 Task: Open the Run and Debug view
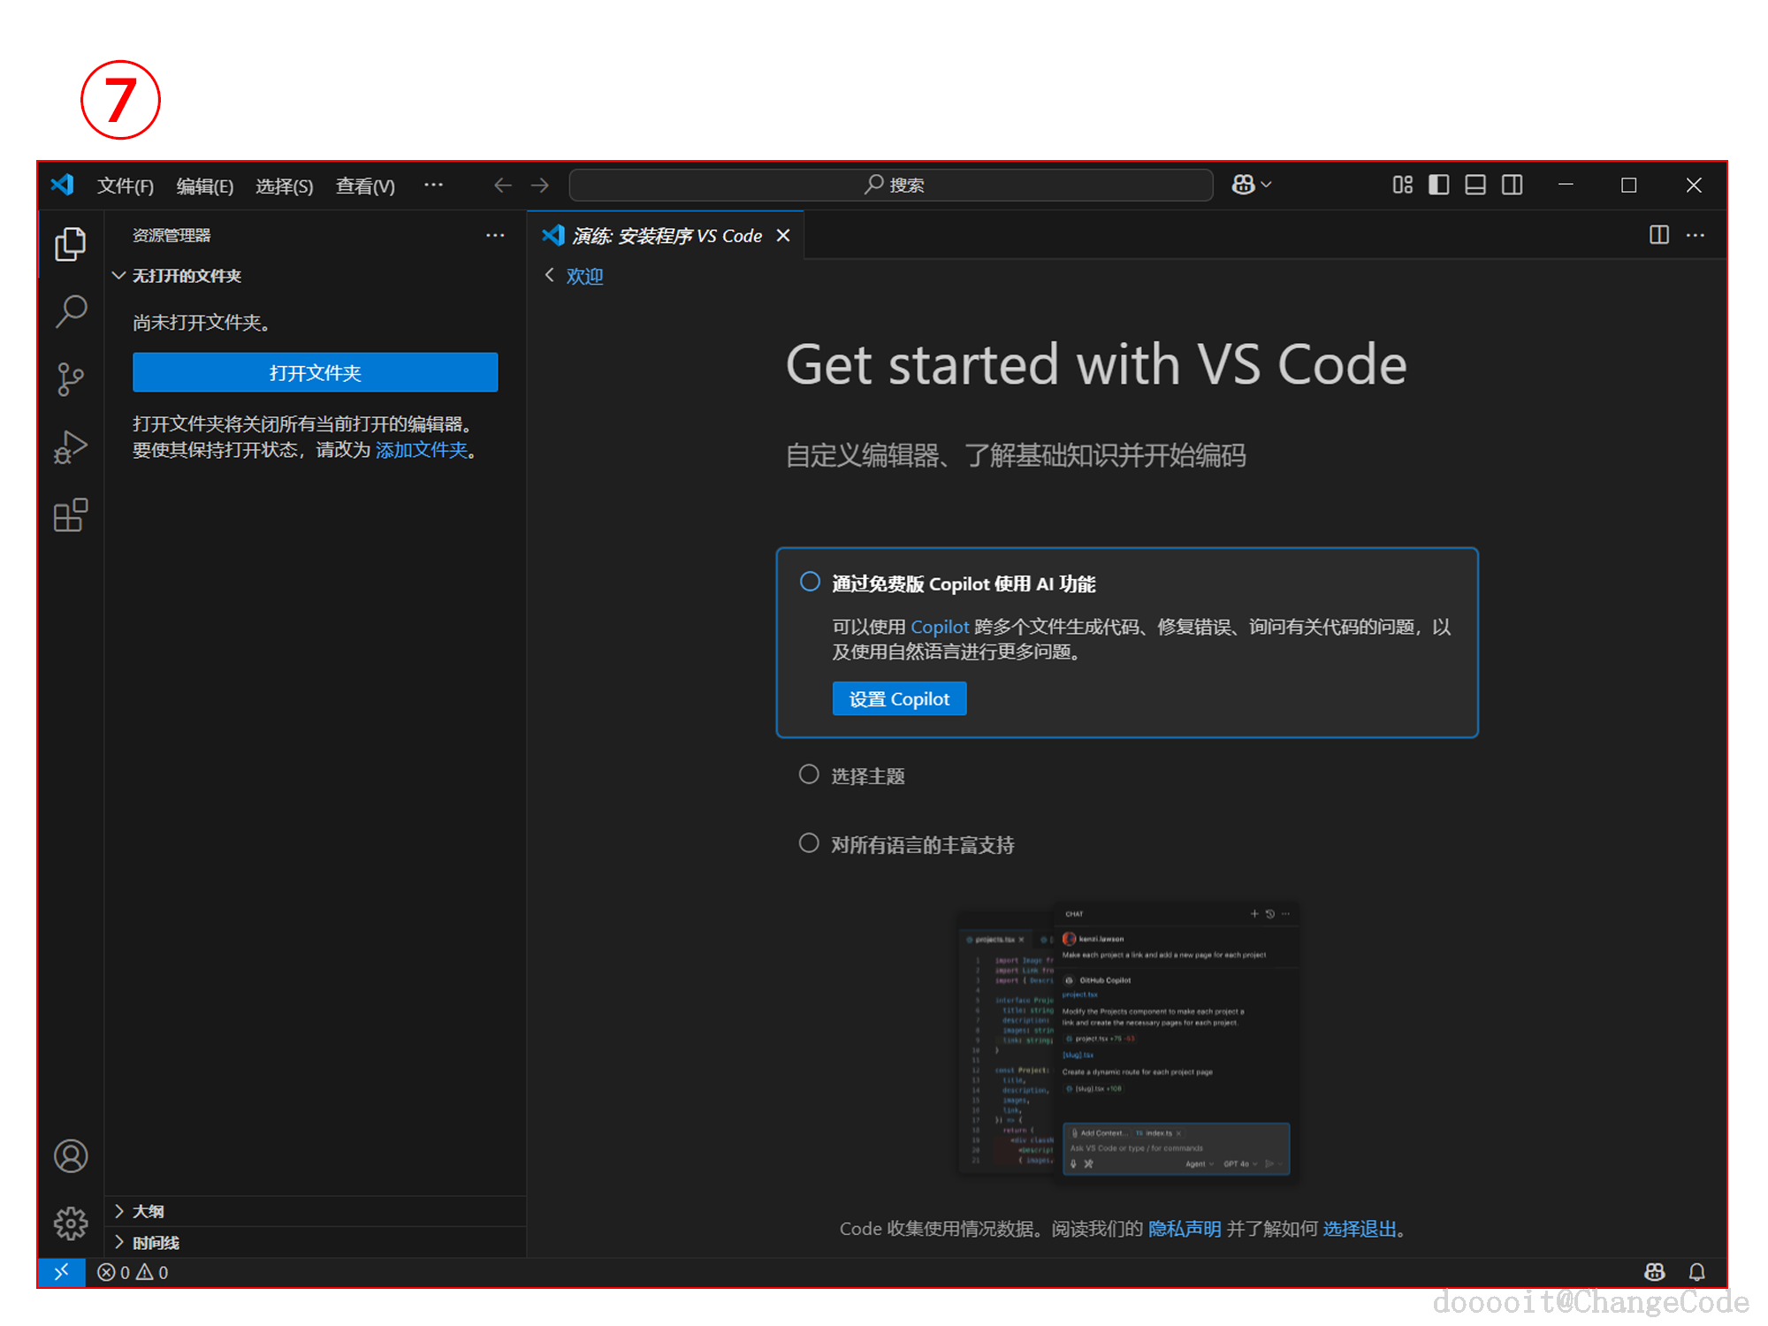point(71,447)
